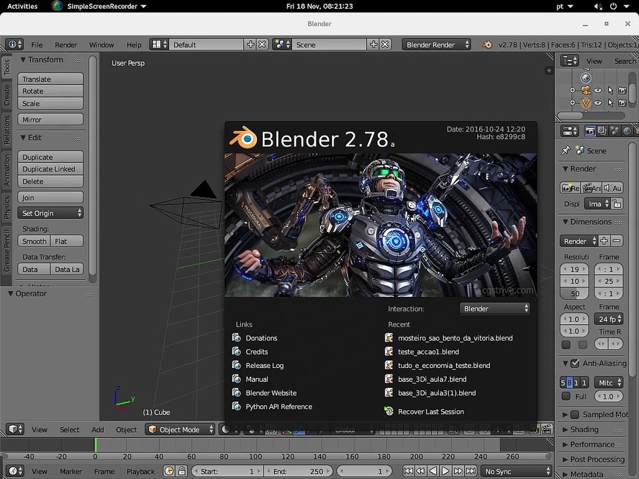Screen dimensions: 639x479
Task: Add a new scene with plus
Action: coord(373,45)
